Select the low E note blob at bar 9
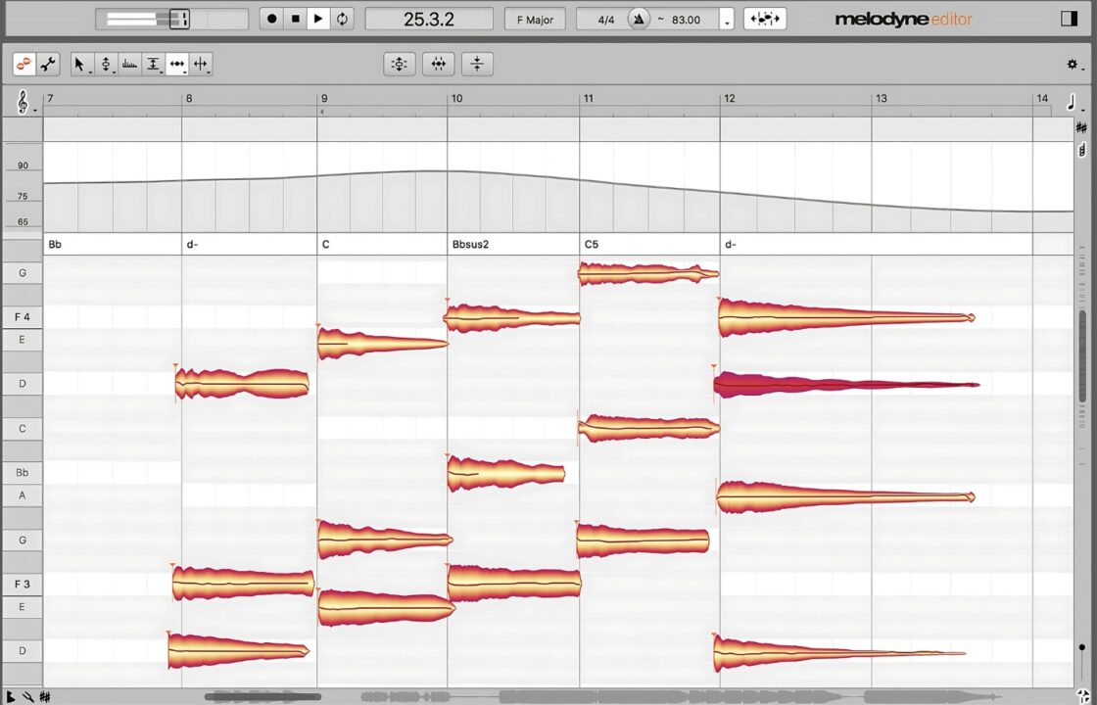Screen dimensions: 1097x705 (x=386, y=608)
